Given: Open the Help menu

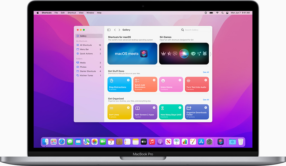Looking at the screenshot, I should 99,13.
